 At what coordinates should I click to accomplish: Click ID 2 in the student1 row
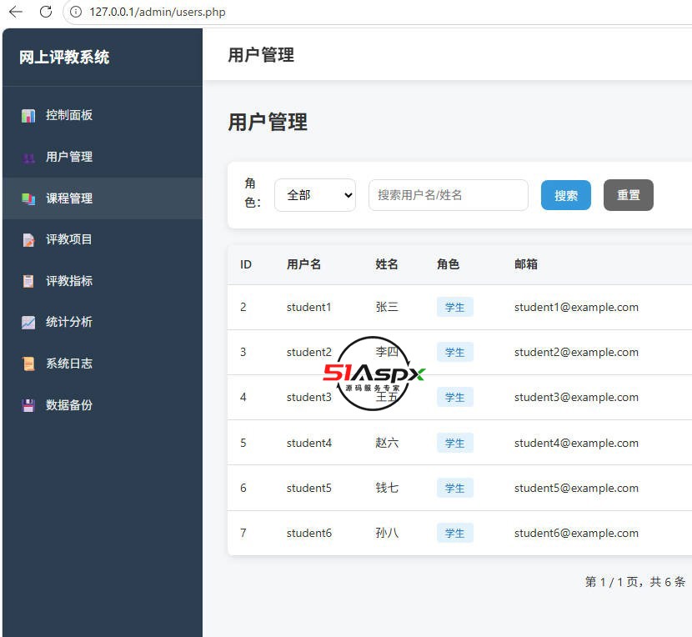243,307
